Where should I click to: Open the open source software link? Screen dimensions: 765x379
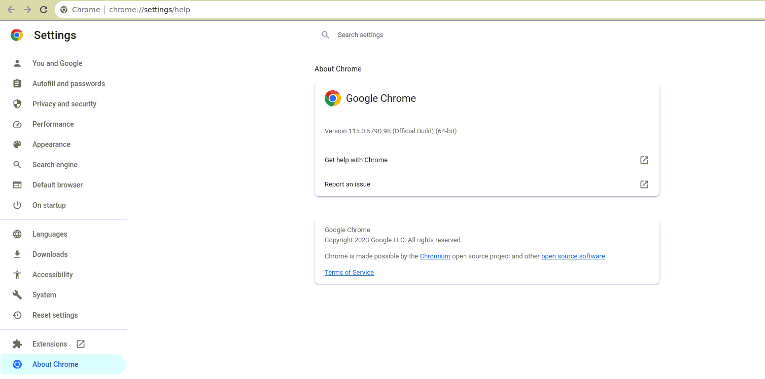(573, 256)
